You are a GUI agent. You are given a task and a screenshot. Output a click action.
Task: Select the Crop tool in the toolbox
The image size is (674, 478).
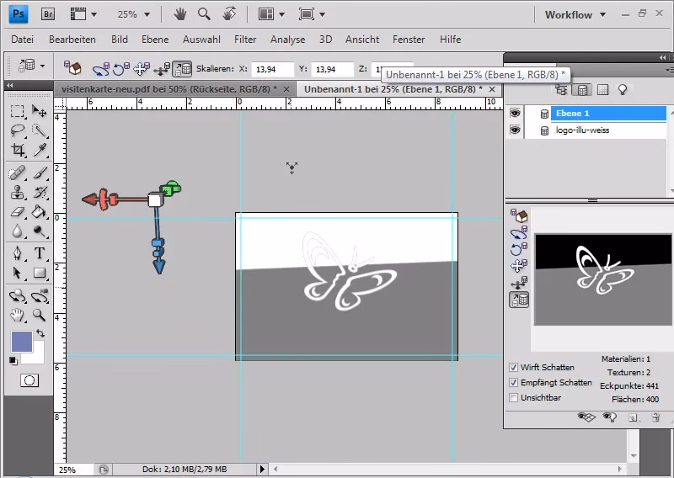(x=18, y=151)
